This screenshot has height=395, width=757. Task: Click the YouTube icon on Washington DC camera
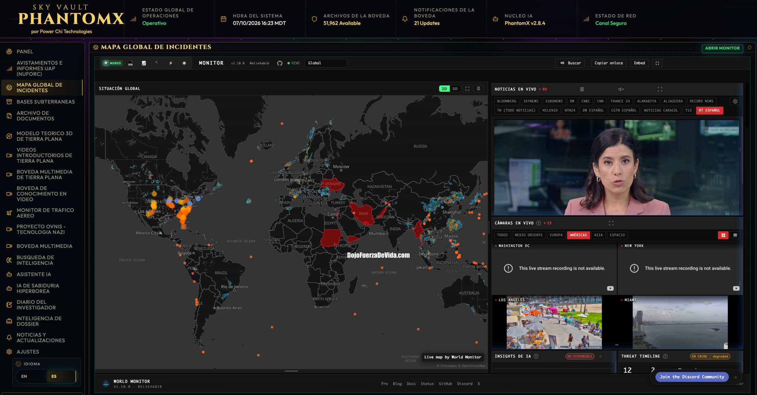coord(610,288)
